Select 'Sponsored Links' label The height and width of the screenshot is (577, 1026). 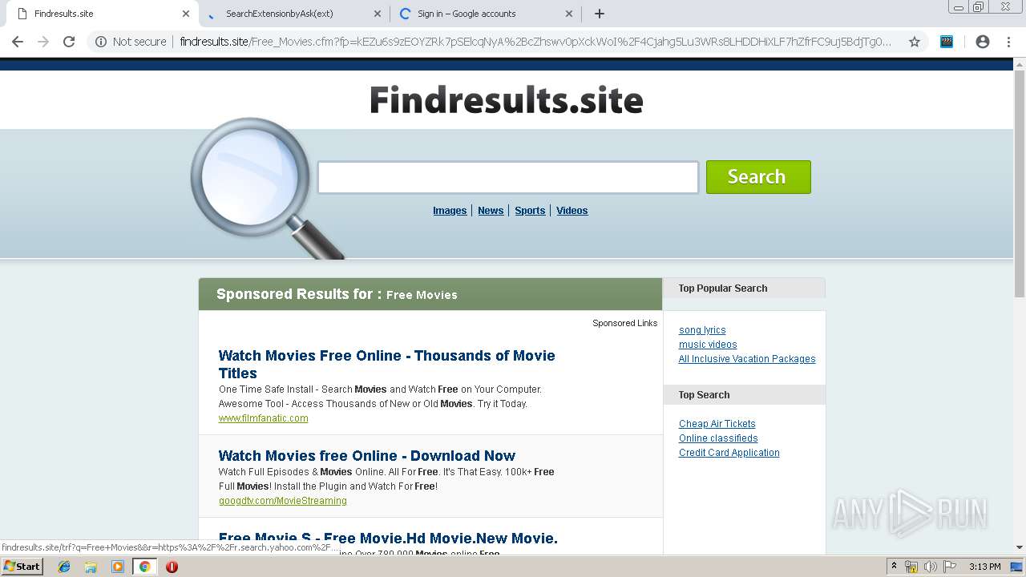tap(624, 323)
